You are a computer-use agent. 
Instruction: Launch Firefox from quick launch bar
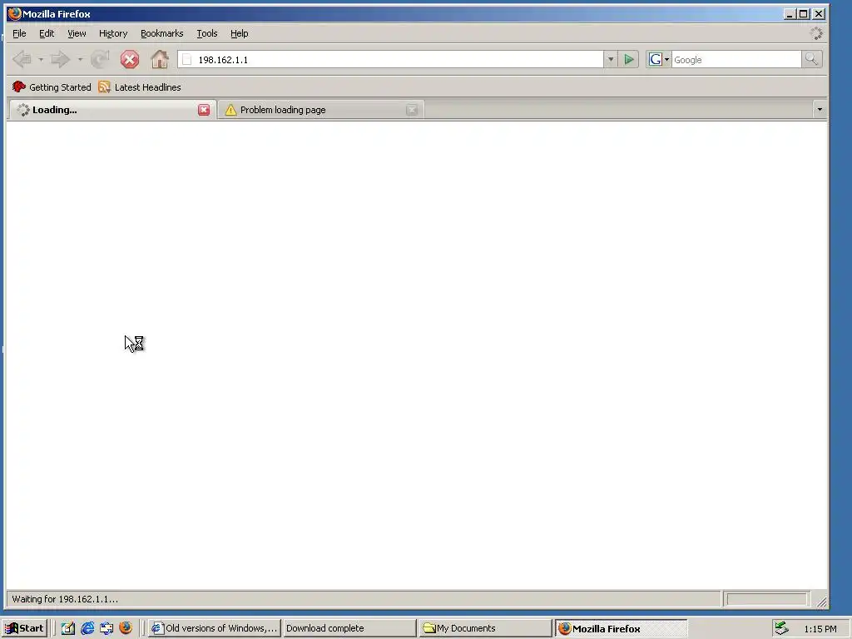click(x=126, y=628)
